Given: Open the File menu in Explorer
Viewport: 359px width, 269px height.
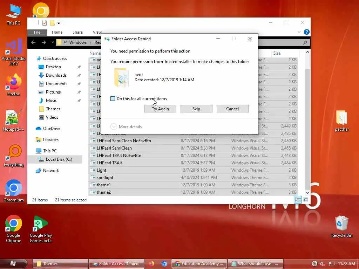Looking at the screenshot, I should 37,33.
